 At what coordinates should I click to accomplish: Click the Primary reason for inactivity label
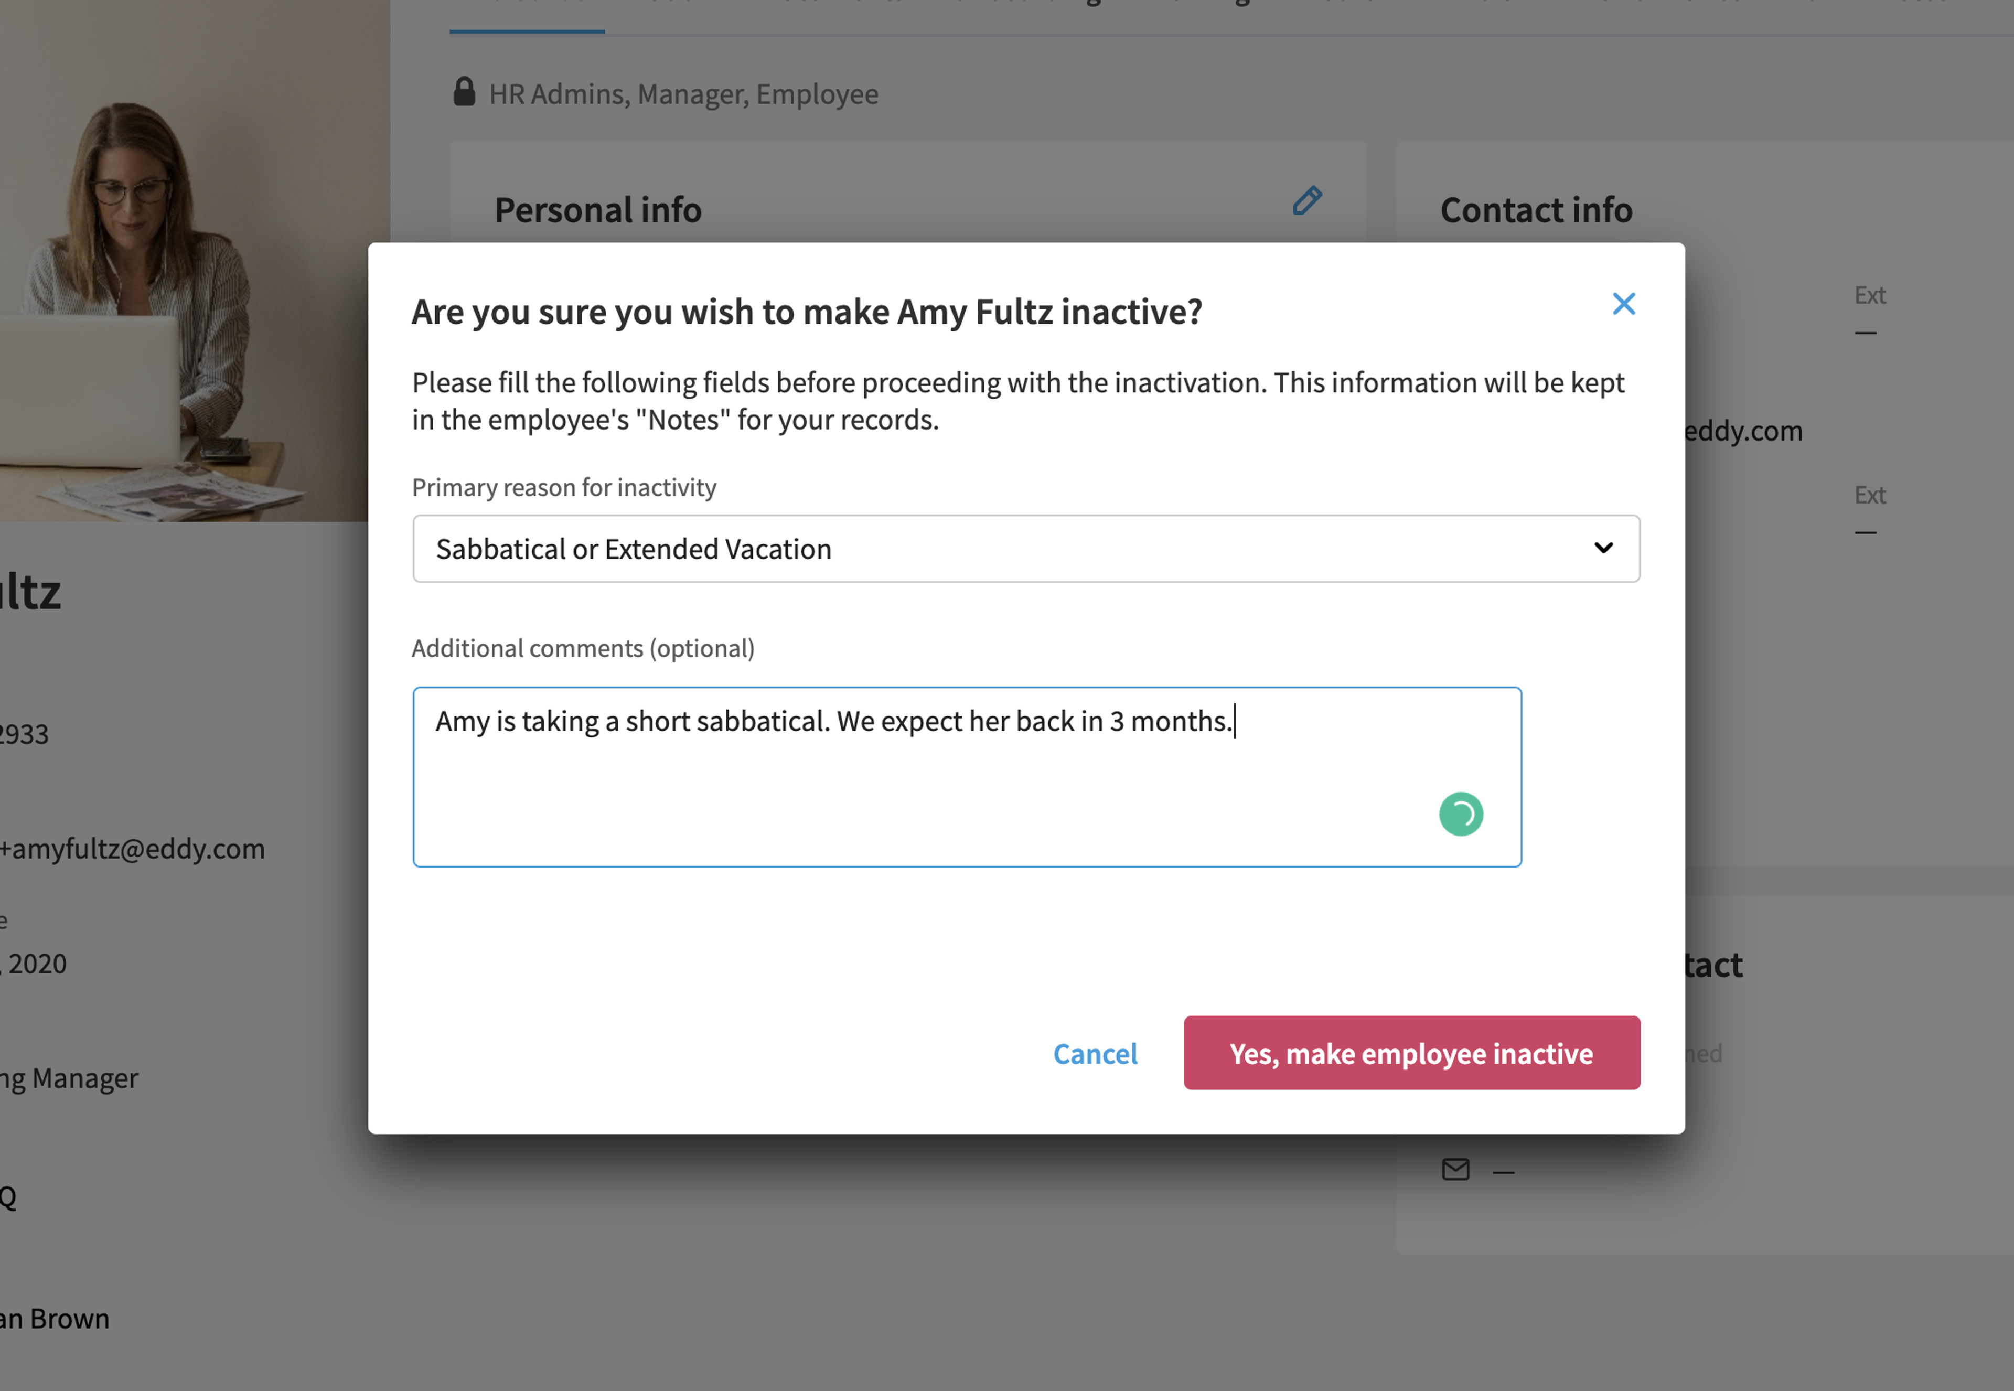click(x=564, y=487)
